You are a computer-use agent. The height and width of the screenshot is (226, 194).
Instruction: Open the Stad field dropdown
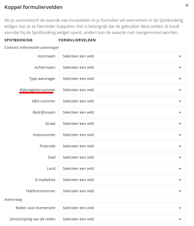(x=122, y=157)
